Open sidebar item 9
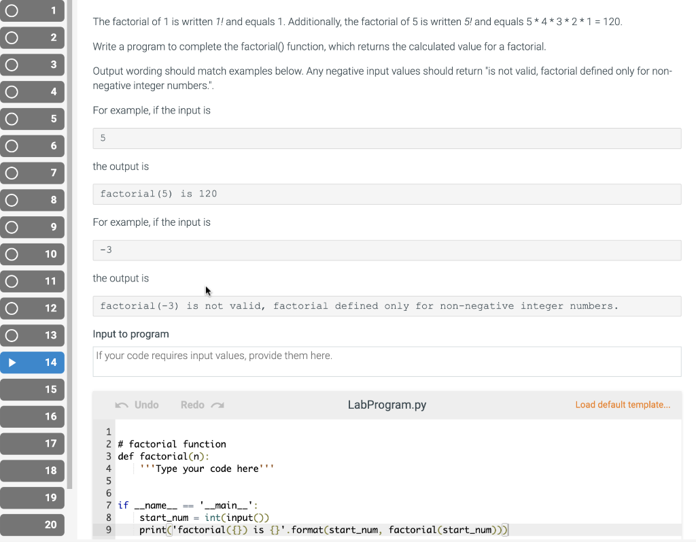The image size is (696, 542). point(32,227)
